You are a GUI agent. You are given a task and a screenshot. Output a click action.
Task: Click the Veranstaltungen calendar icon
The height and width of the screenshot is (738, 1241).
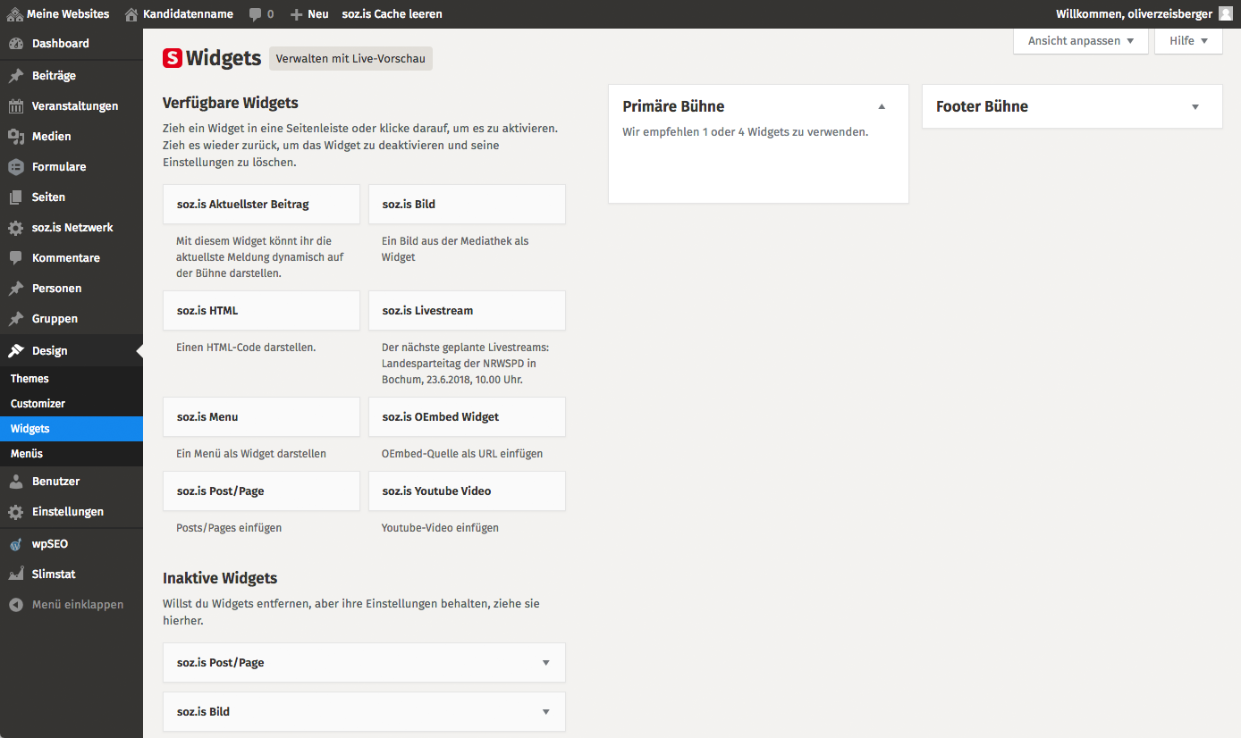pos(16,106)
